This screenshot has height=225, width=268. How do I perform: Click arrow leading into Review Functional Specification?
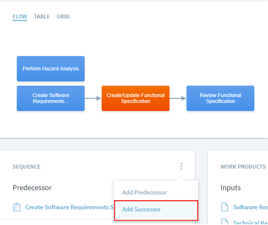tap(178, 98)
